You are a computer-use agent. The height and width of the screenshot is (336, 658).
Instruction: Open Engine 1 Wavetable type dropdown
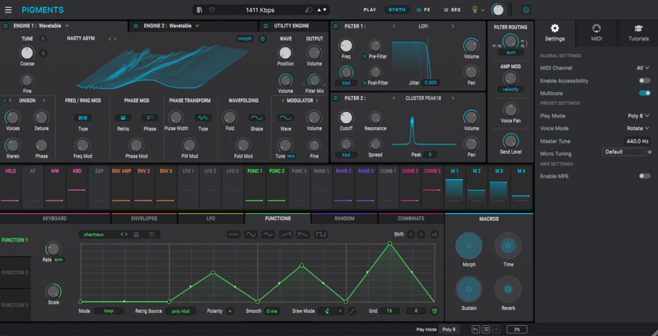point(41,26)
